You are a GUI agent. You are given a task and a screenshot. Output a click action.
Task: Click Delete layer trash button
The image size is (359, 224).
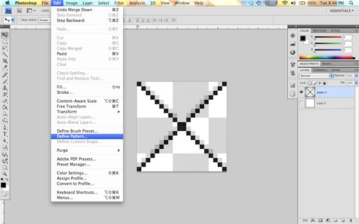point(351,220)
